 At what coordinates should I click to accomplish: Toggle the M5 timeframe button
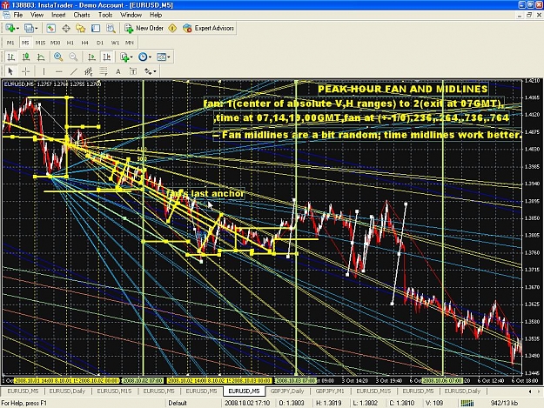[x=25, y=43]
